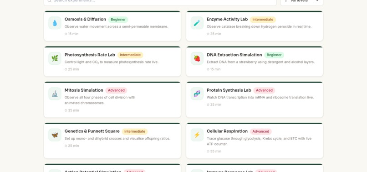Image resolution: width=367 pixels, height=172 pixels.
Task: Click 'Extract DNA from a strawberry' description
Action: tap(261, 62)
